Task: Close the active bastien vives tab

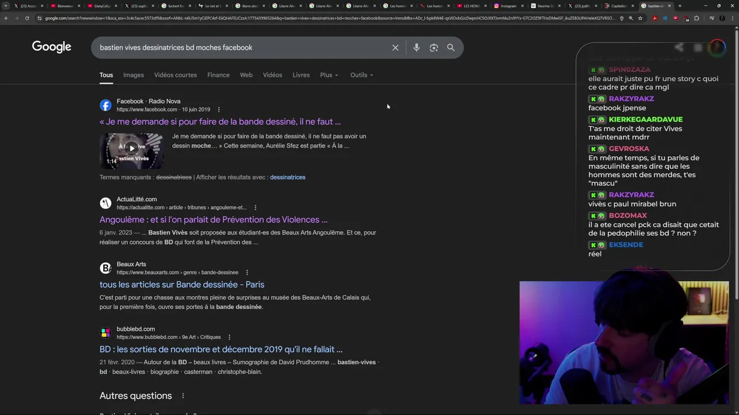Action: pyautogui.click(x=670, y=6)
